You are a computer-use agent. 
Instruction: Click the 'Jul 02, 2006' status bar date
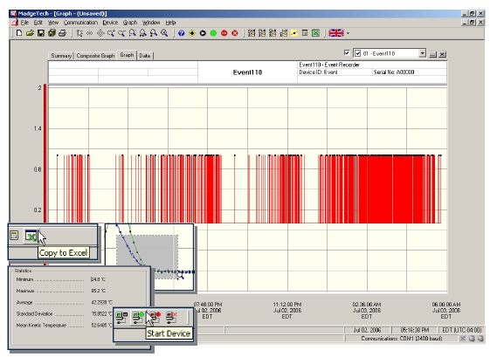click(x=368, y=330)
